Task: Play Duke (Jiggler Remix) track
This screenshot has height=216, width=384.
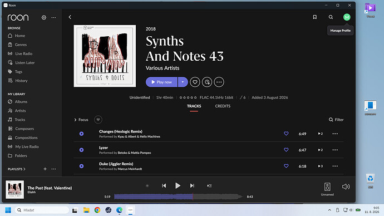Action: (x=82, y=166)
